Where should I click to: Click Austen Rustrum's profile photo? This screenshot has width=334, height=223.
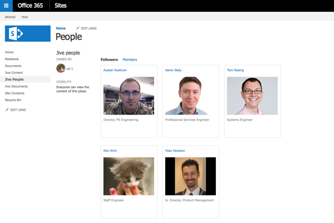coord(129,96)
